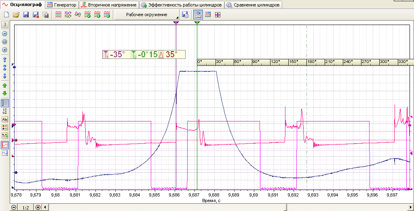
Task: Click the 9,69 time axis label
Action: click(254, 195)
